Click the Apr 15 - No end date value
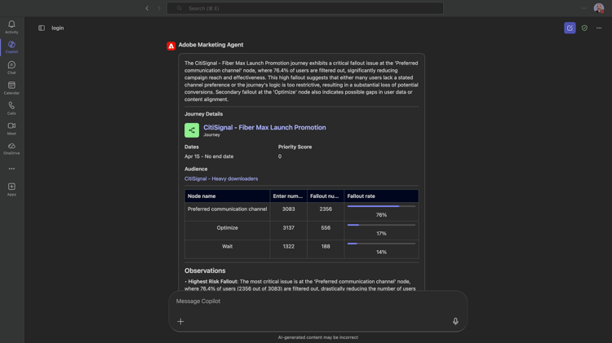The height and width of the screenshot is (343, 612). tap(209, 156)
